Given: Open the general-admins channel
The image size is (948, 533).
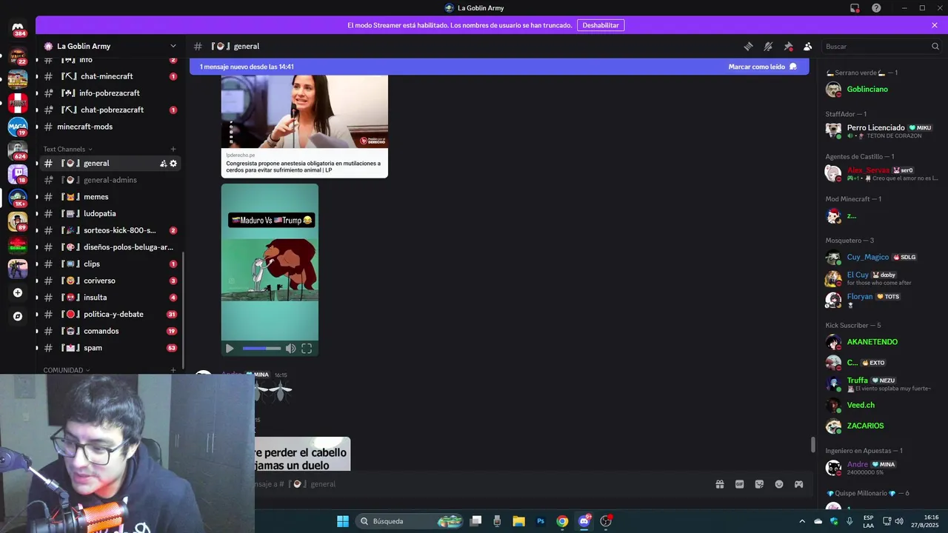Looking at the screenshot, I should [110, 180].
